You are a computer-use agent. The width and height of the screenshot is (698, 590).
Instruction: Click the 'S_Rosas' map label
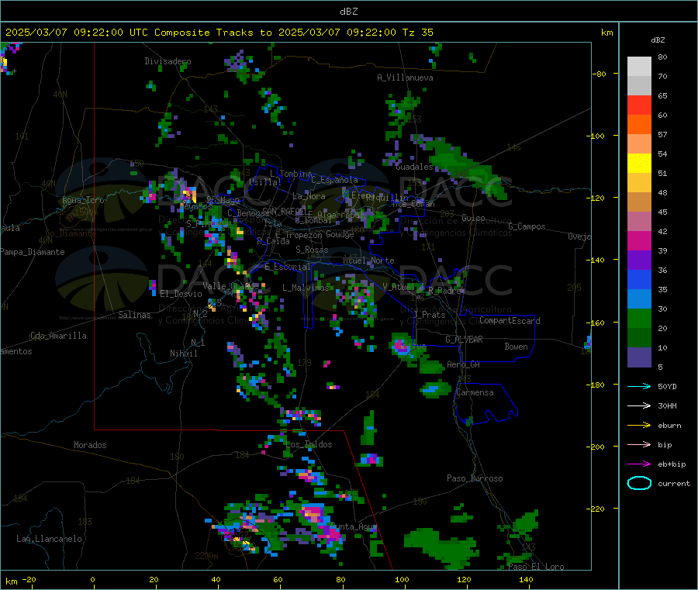pos(312,250)
